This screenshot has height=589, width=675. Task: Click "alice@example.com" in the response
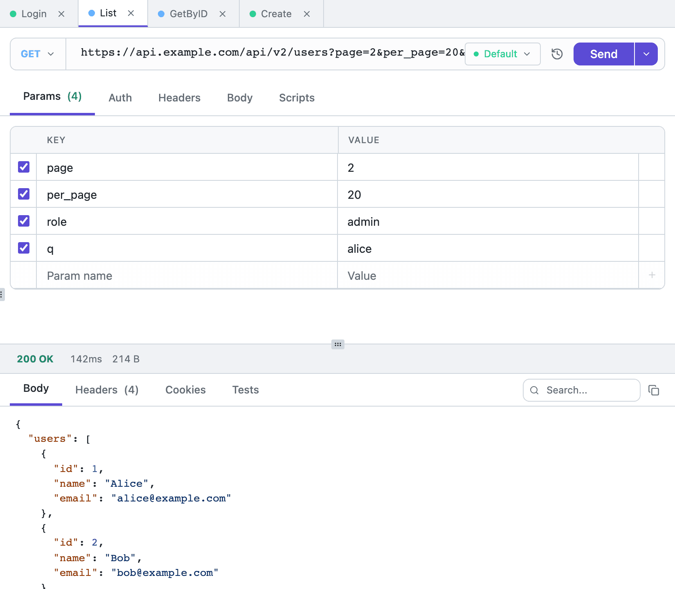171,498
